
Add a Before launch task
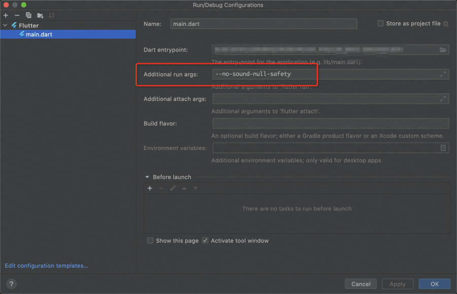coord(150,189)
